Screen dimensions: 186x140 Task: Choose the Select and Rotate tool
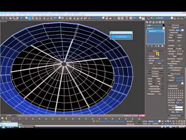(x=48, y=18)
